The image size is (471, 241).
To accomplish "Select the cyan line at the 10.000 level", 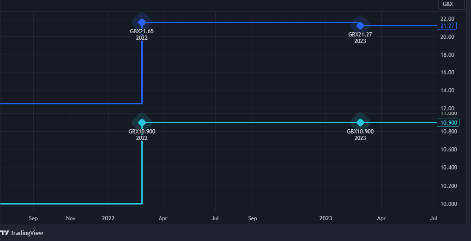I will pyautogui.click(x=69, y=204).
